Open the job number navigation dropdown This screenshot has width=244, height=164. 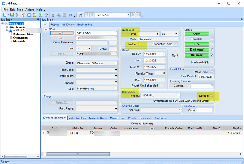coord(128,15)
